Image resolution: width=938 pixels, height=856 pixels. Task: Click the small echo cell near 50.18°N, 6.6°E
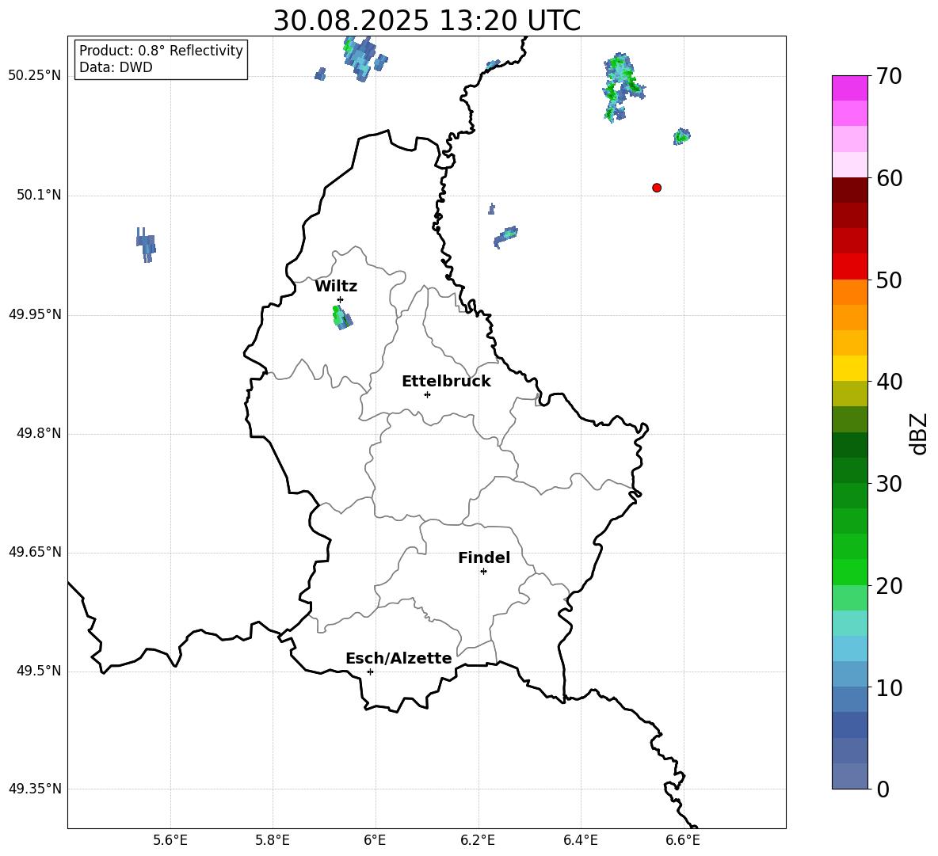(681, 136)
